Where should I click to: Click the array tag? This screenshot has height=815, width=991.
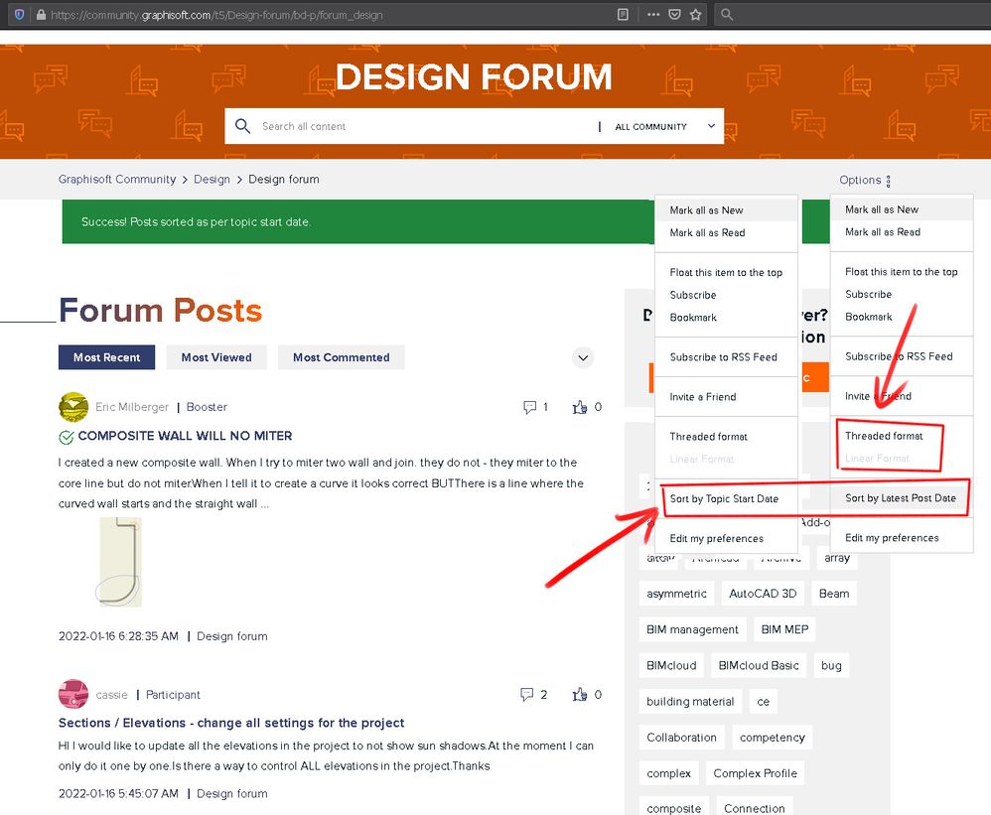837,558
